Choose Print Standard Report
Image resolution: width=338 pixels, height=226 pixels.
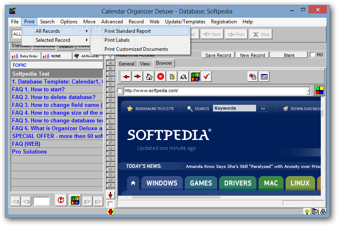[x=140, y=31]
